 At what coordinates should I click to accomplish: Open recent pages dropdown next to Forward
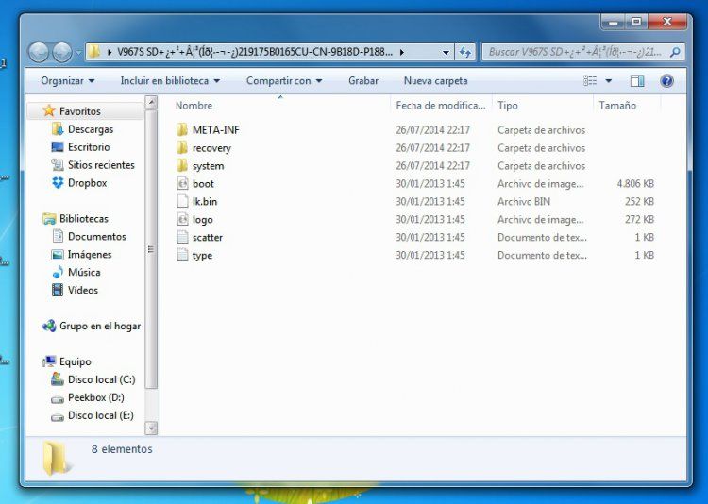[x=78, y=53]
